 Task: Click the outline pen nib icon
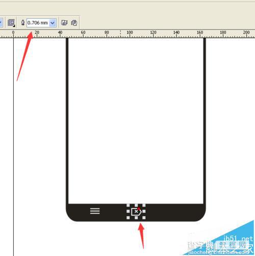[23, 22]
